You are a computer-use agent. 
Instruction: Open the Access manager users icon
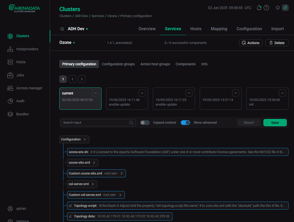click(x=10, y=88)
